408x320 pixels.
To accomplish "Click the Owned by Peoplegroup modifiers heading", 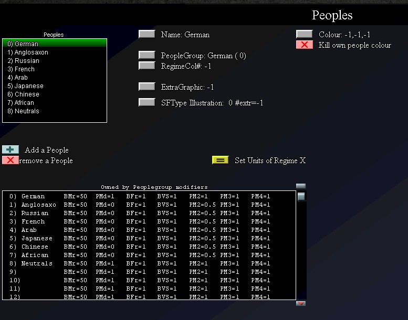I will 154,187.
